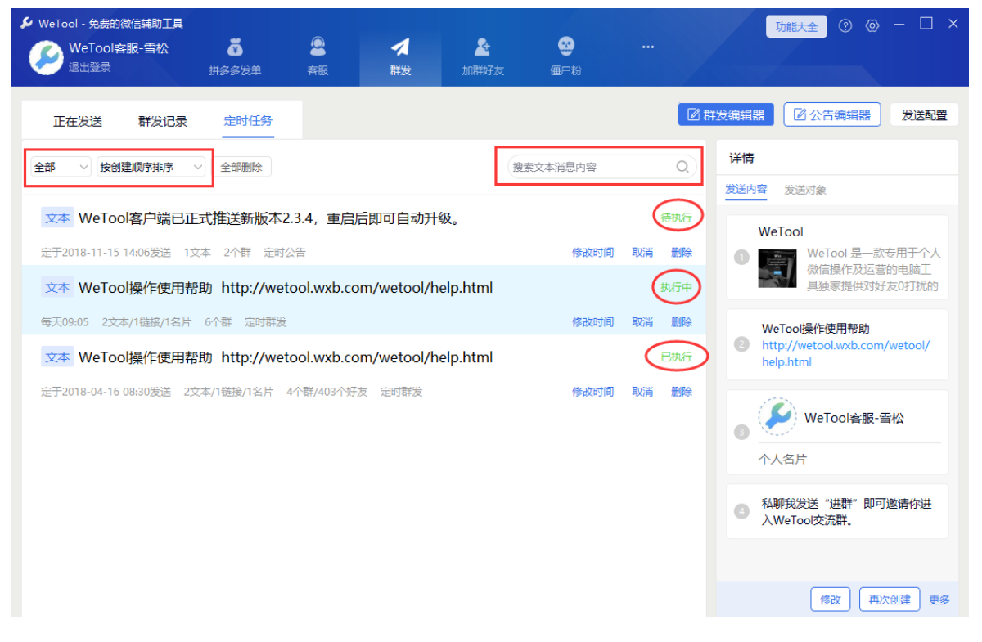
Task: Open the 发送内容 details tab
Action: 746,190
